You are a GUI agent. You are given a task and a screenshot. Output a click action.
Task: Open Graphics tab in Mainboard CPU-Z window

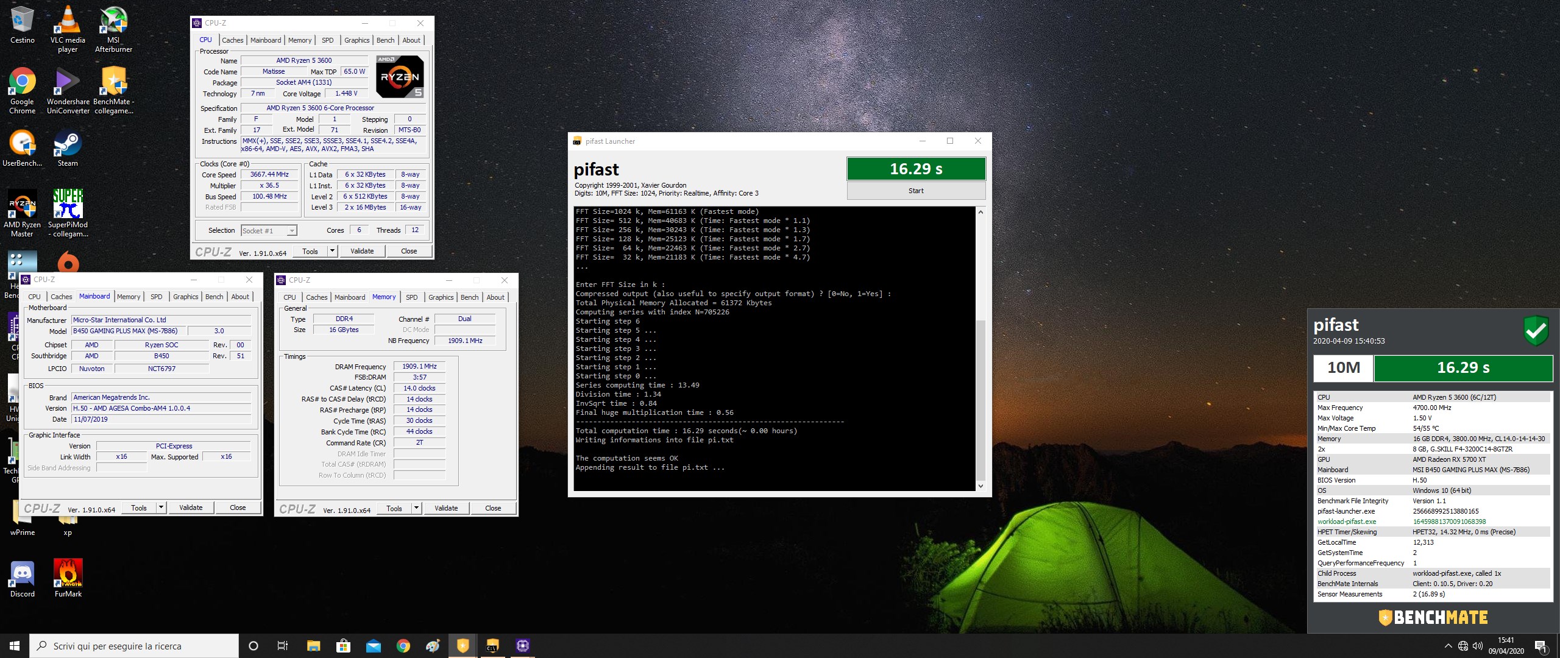pyautogui.click(x=185, y=297)
